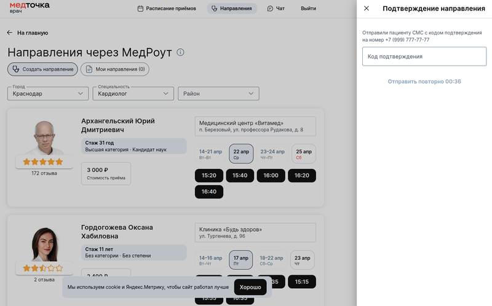Screen dimensions: 492x306
Task: Select the 14–21 апр date range
Action: (x=210, y=154)
